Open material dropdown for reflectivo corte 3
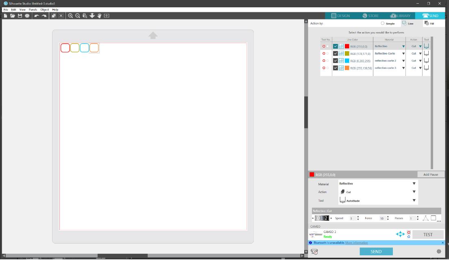Image resolution: width=449 pixels, height=261 pixels. 403,68
